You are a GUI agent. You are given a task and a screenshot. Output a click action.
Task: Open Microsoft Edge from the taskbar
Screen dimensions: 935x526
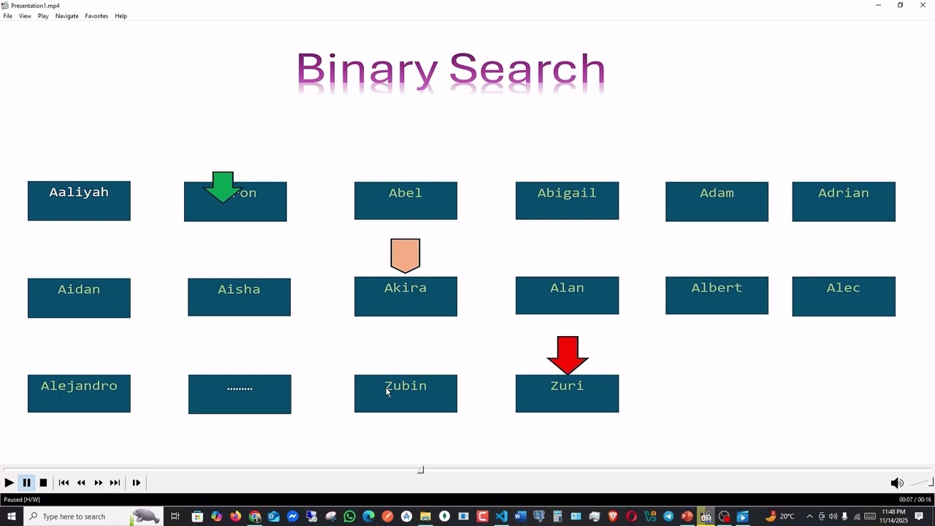[368, 517]
